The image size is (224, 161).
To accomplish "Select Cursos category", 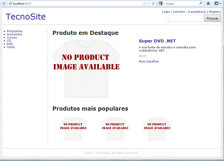I will [12, 37].
